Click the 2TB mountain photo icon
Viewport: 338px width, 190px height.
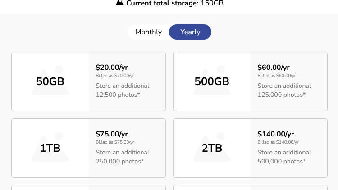pos(212,147)
